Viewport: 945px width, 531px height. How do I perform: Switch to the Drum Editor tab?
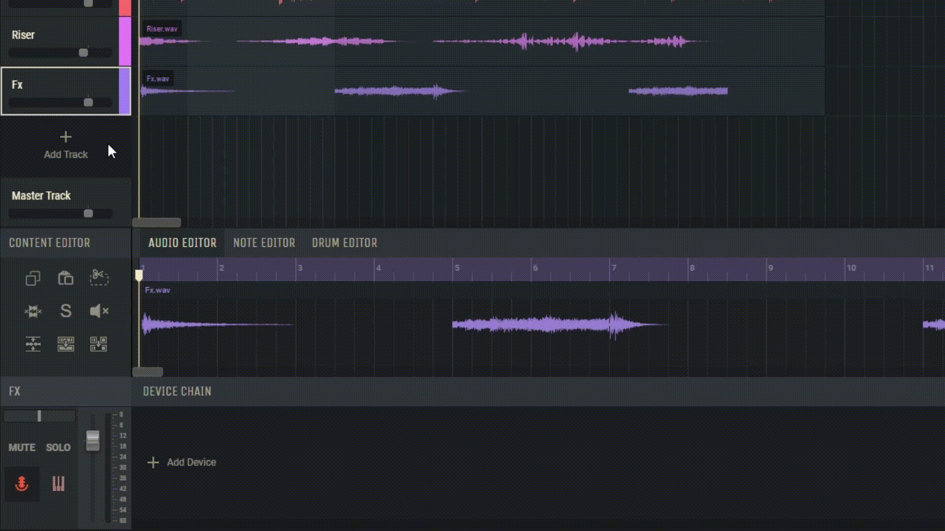pyautogui.click(x=345, y=243)
